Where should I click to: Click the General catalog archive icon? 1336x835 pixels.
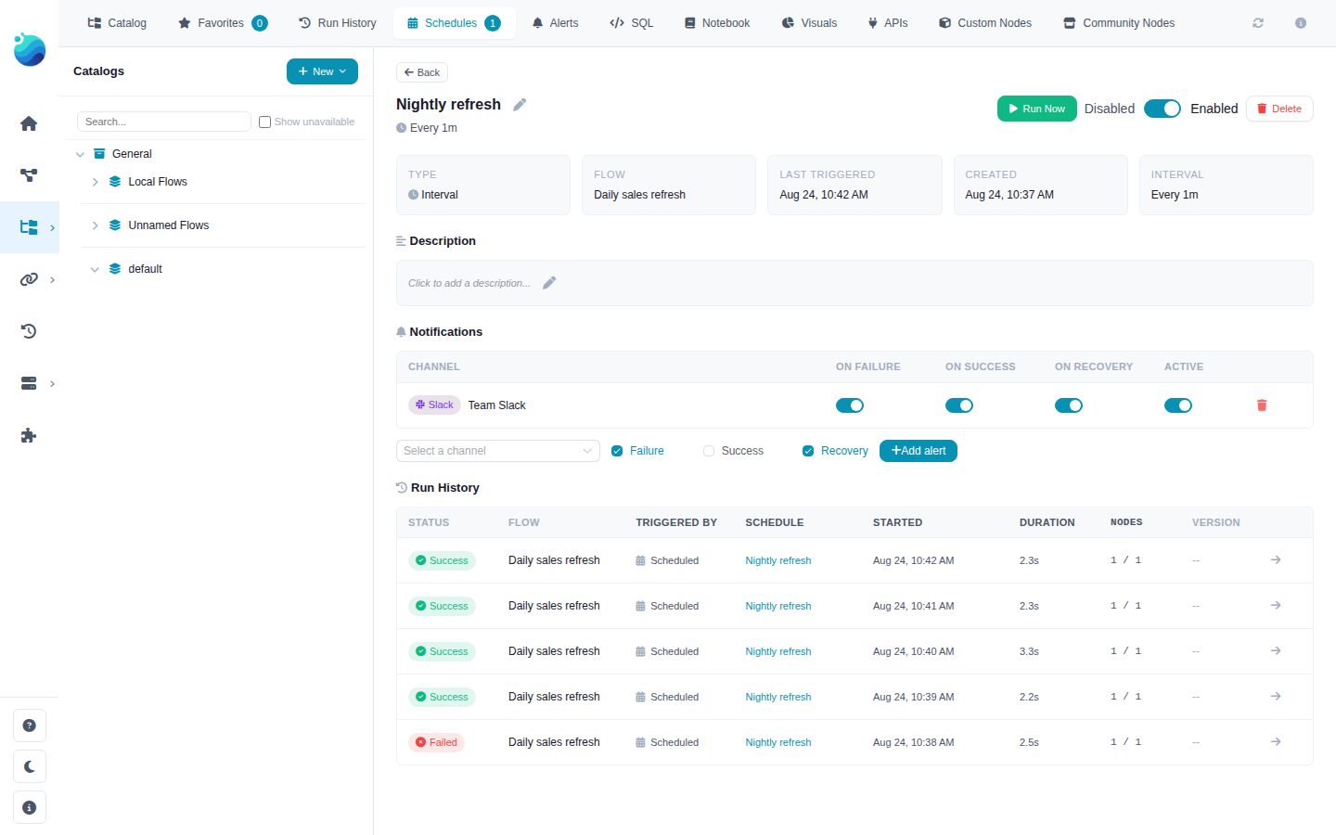[99, 154]
